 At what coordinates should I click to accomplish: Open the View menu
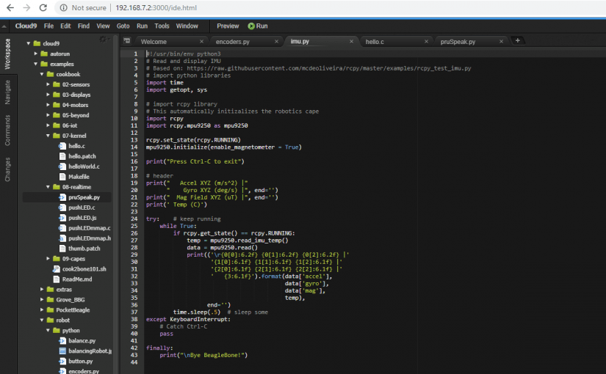pyautogui.click(x=103, y=26)
